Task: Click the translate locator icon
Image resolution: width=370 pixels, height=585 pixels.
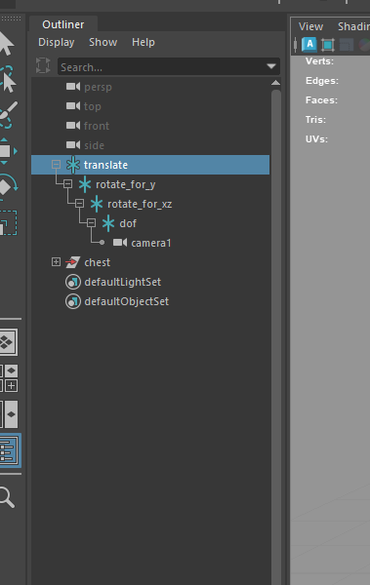Action: (73, 165)
